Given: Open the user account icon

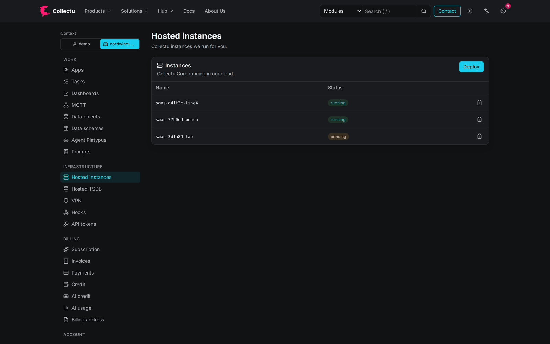Looking at the screenshot, I should click(503, 11).
